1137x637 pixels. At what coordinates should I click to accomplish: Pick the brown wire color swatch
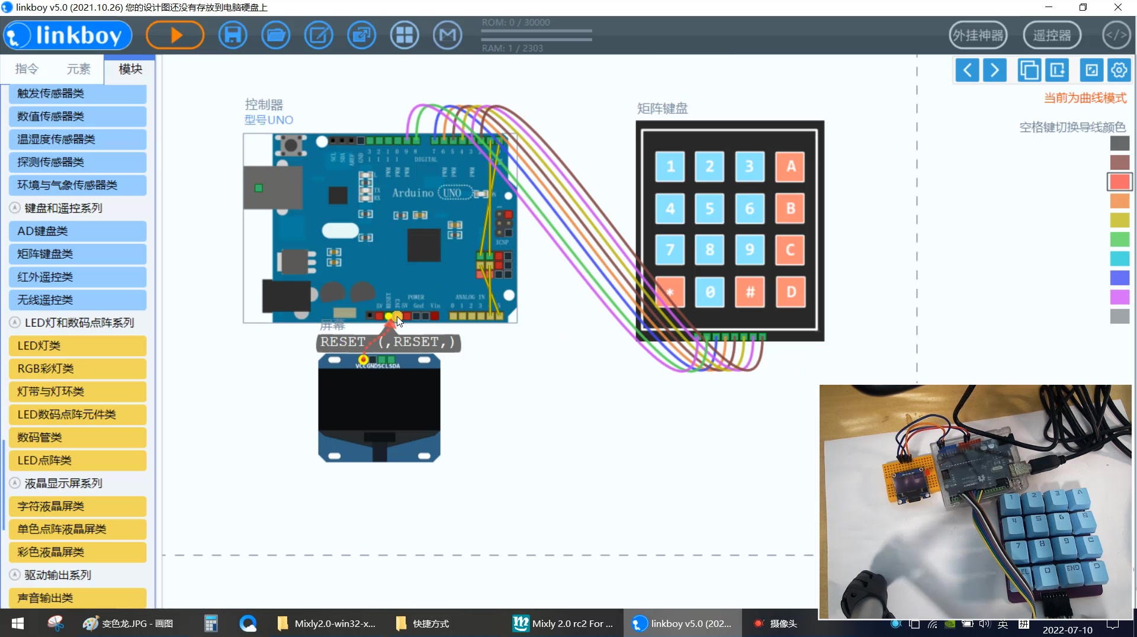[x=1120, y=162]
